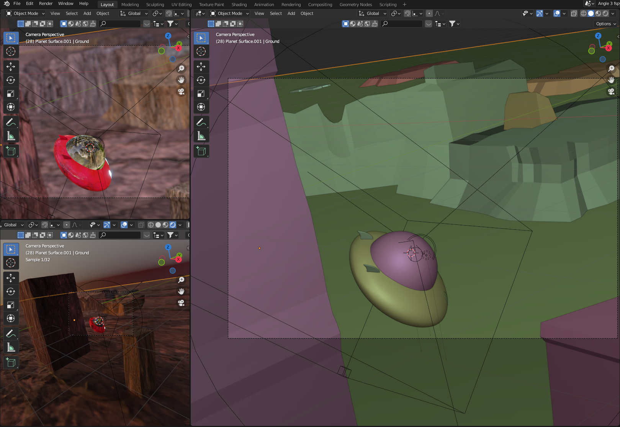The image size is (620, 427).
Task: Select the Cursor tool in the main viewport
Action: (x=201, y=51)
